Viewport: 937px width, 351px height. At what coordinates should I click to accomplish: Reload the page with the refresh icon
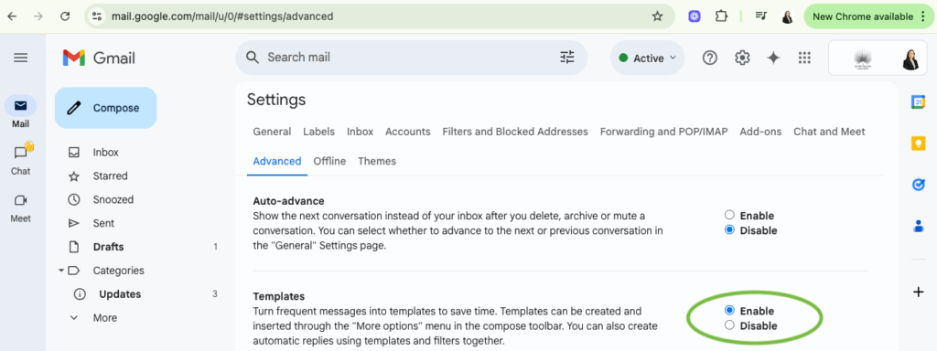65,16
